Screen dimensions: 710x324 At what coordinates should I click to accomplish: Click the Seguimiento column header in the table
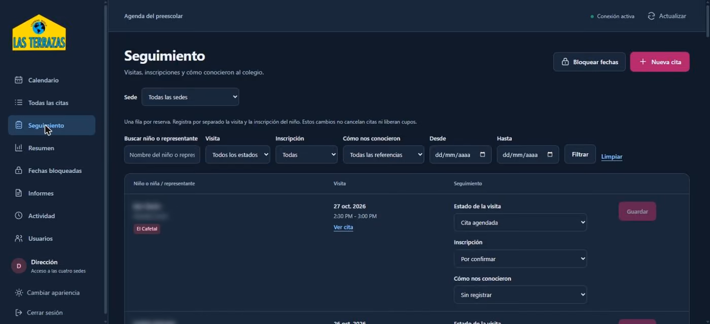[468, 184]
